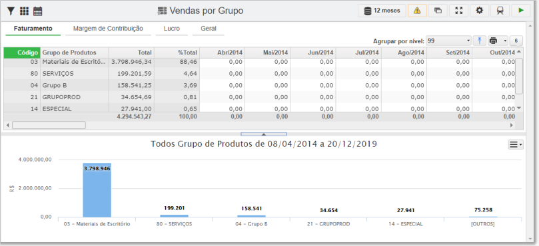Screen dimensions: 539x246
Task: Select the Grupo B row name cell
Action: pyautogui.click(x=75, y=85)
